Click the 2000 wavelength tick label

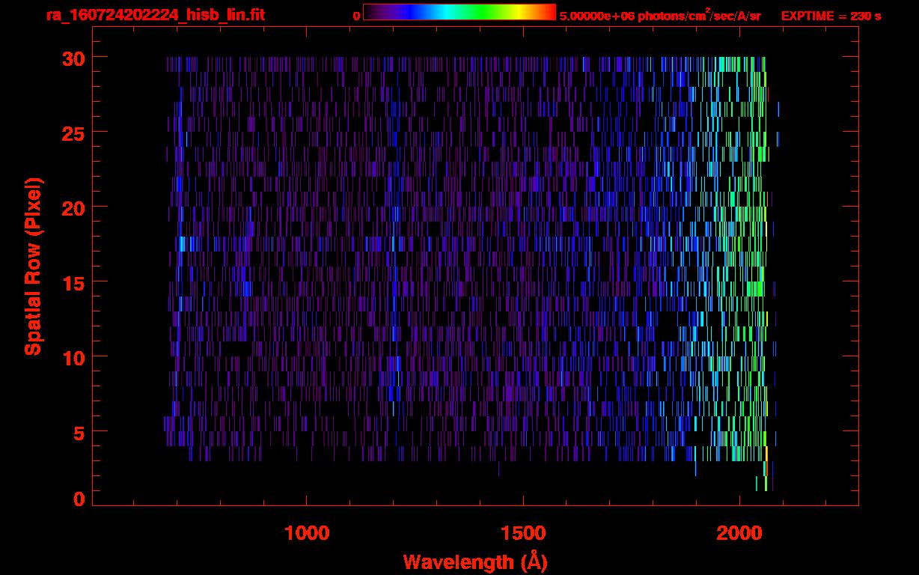pos(739,533)
